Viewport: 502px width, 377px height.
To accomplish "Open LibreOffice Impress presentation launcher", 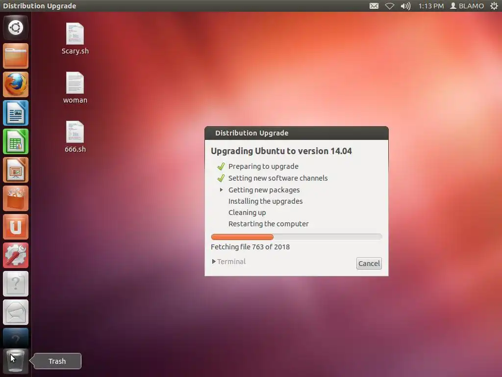I will coord(16,170).
